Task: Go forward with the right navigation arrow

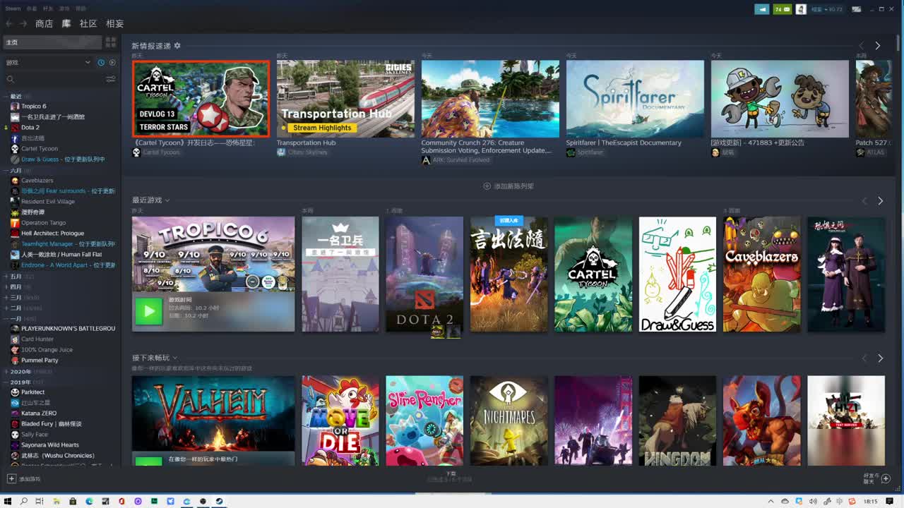Action: (23, 23)
